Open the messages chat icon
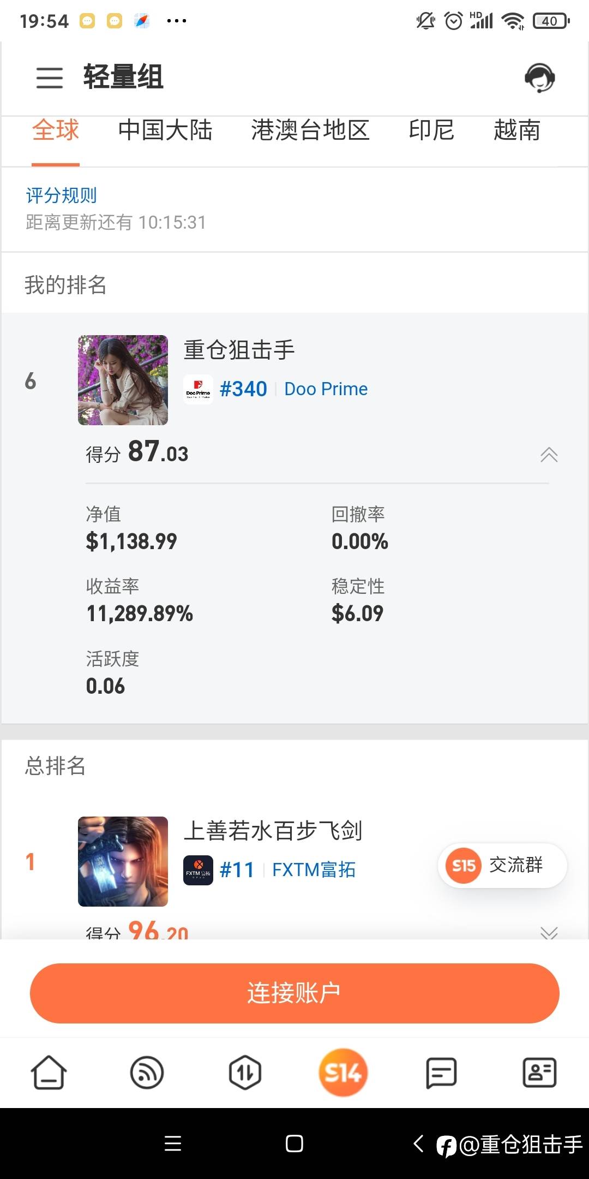The height and width of the screenshot is (1179, 589). click(x=441, y=1073)
